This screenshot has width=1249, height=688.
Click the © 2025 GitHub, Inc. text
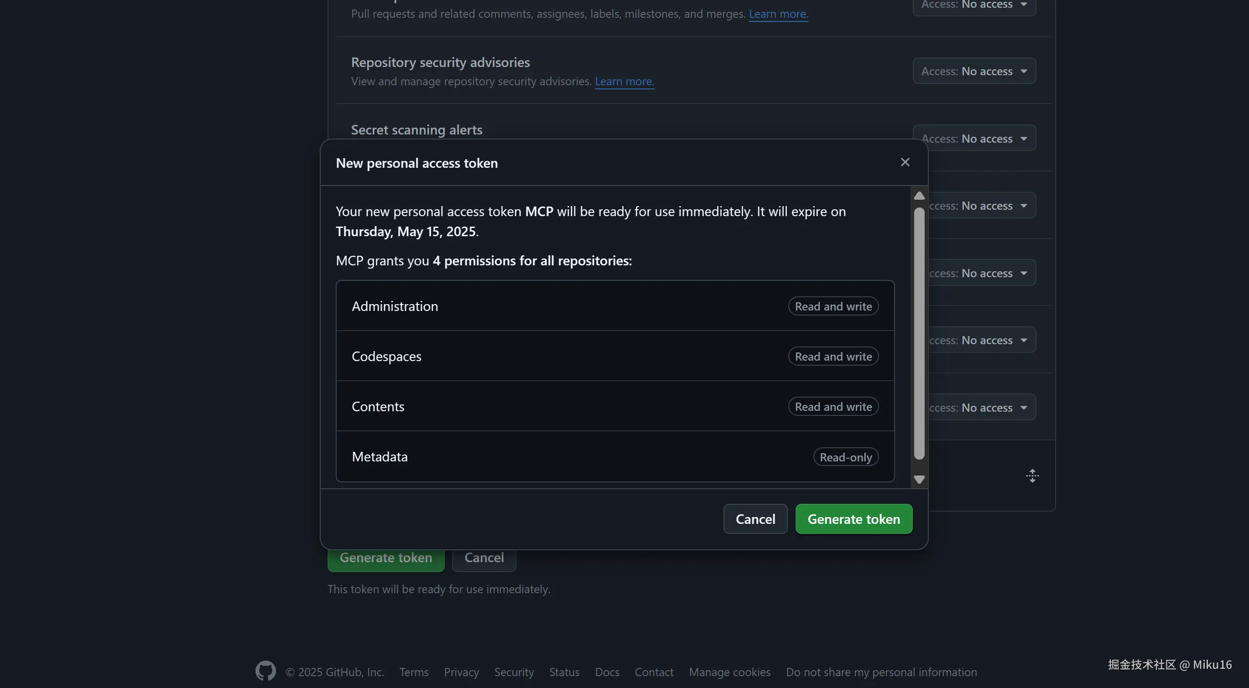click(x=334, y=672)
